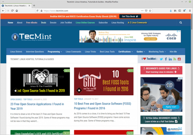The height and width of the screenshot is (135, 193).
Task: Open 23 Free Open Source Applications article
Action: pyautogui.click(x=37, y=106)
